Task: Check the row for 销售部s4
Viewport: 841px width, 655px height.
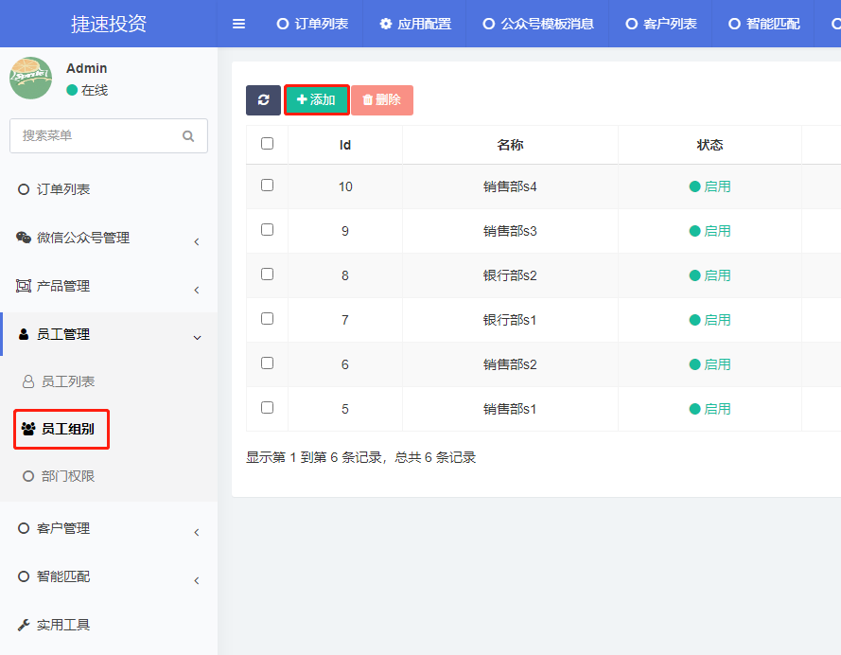Action: [x=267, y=186]
